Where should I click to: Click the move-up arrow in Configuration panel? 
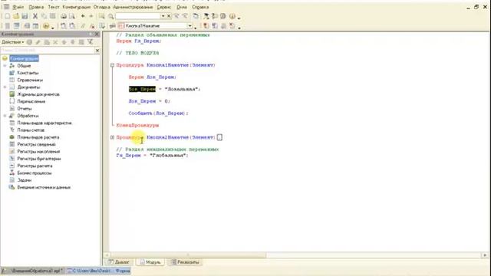point(64,42)
